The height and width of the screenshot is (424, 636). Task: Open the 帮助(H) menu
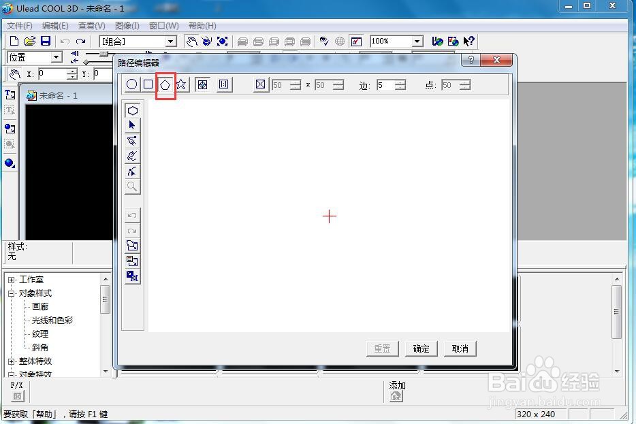(202, 26)
